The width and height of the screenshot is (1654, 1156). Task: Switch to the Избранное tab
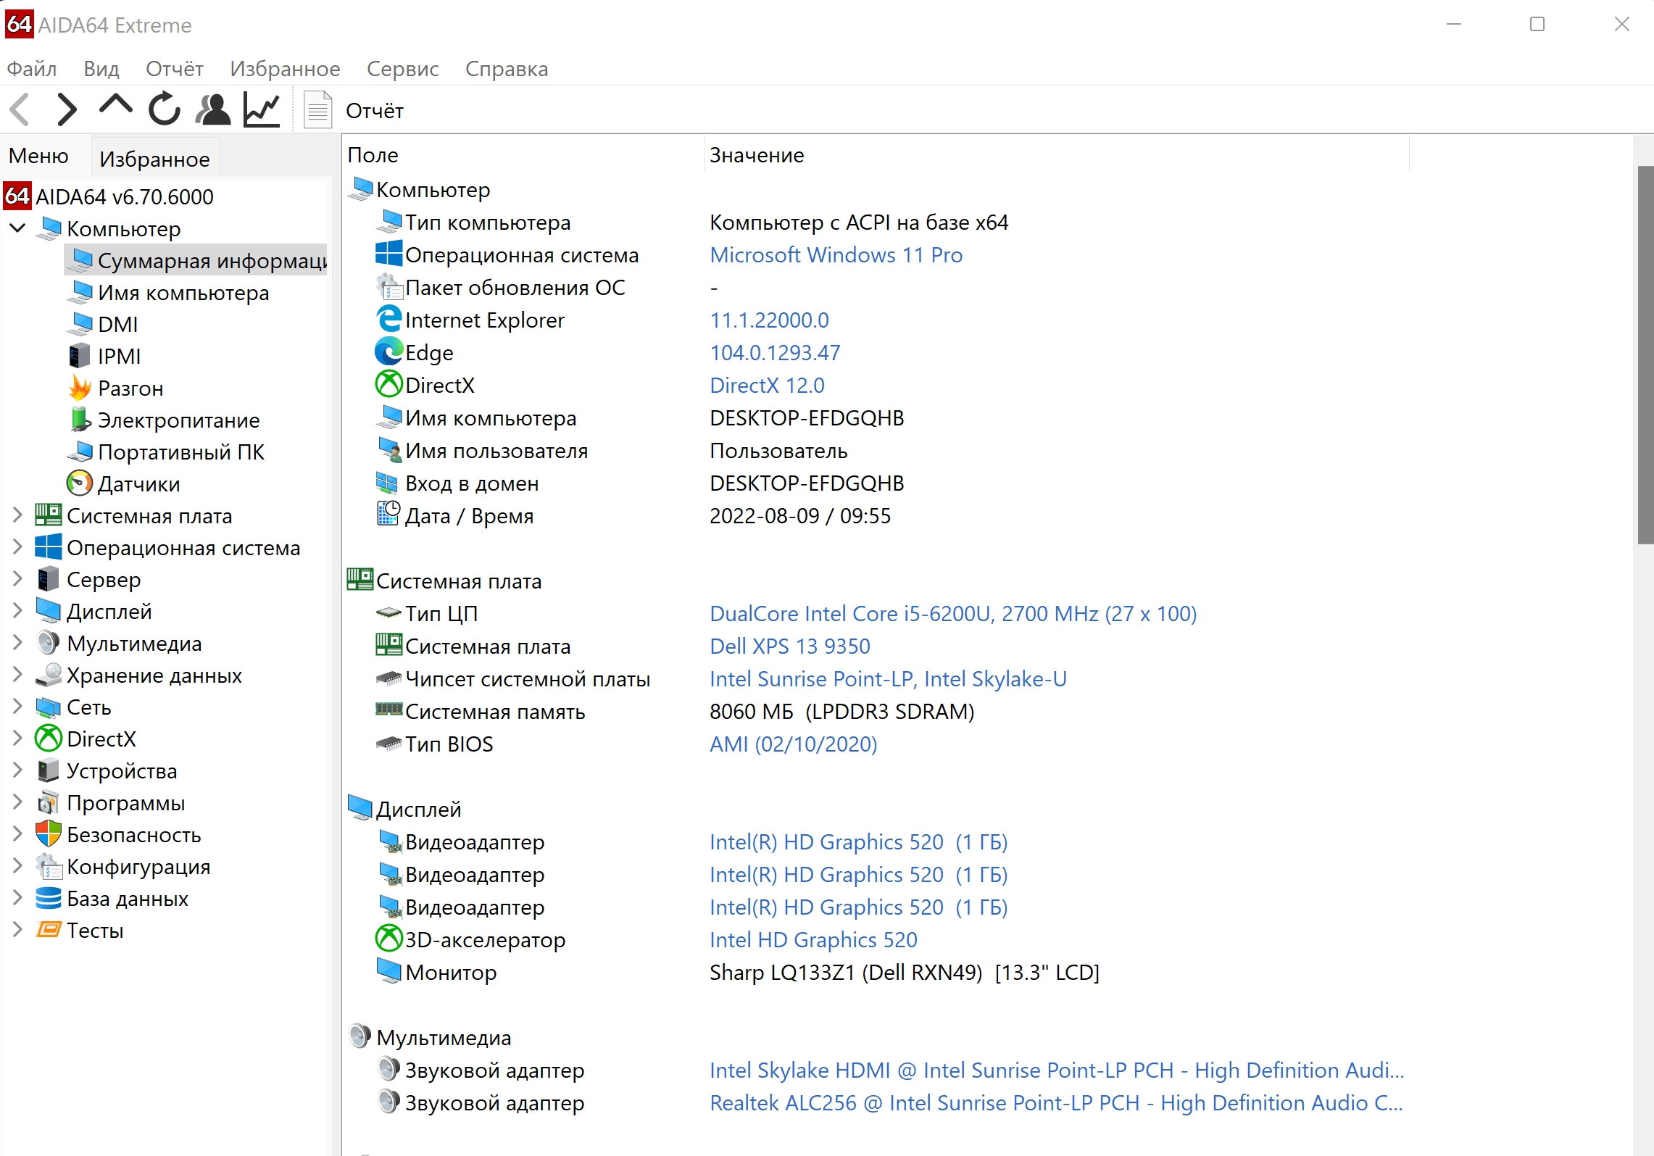154,159
